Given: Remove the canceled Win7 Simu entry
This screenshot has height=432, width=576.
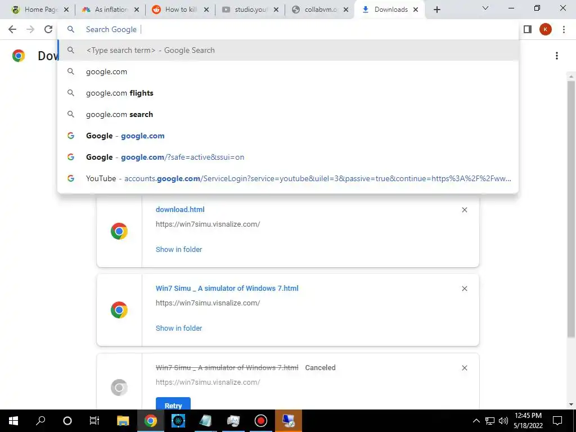Looking at the screenshot, I should click(x=464, y=368).
